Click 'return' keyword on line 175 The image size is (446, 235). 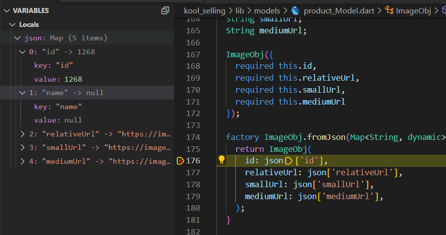pyautogui.click(x=250, y=149)
